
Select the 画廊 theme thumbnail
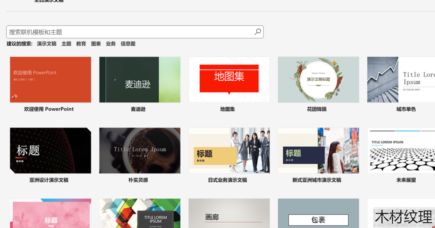(229, 213)
